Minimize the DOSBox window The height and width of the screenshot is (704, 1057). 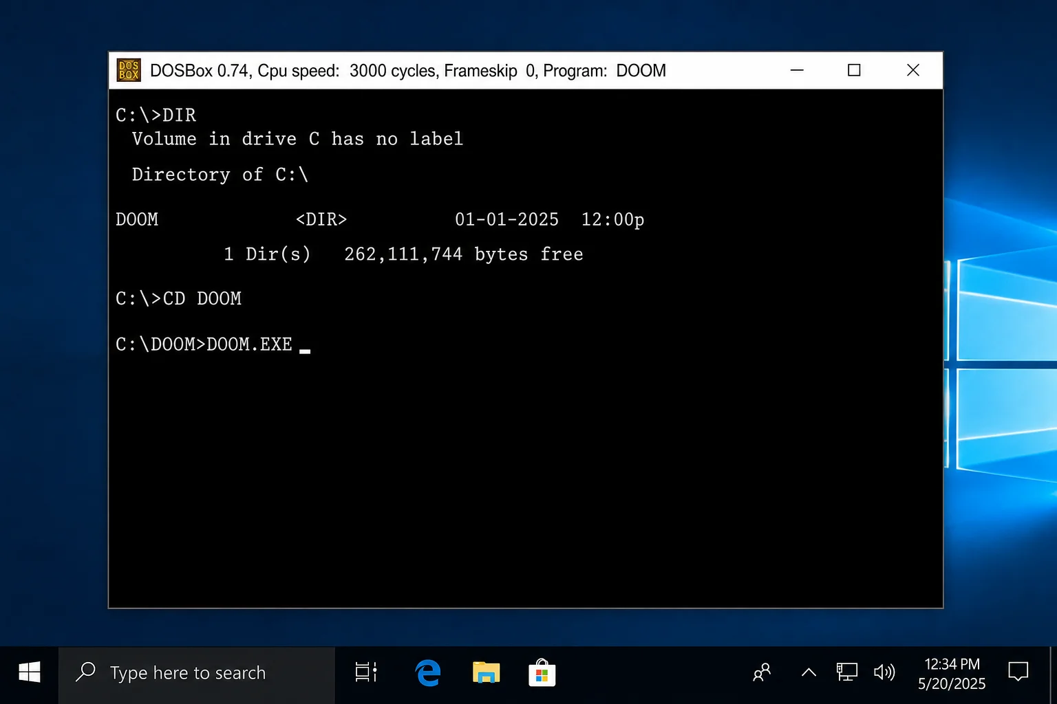pos(797,70)
